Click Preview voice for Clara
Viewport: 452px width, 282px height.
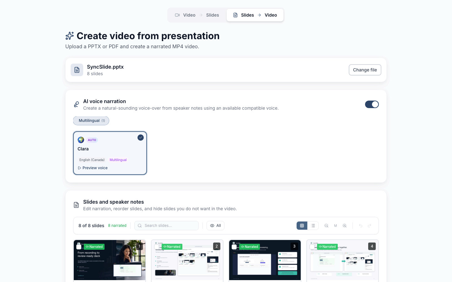point(93,168)
